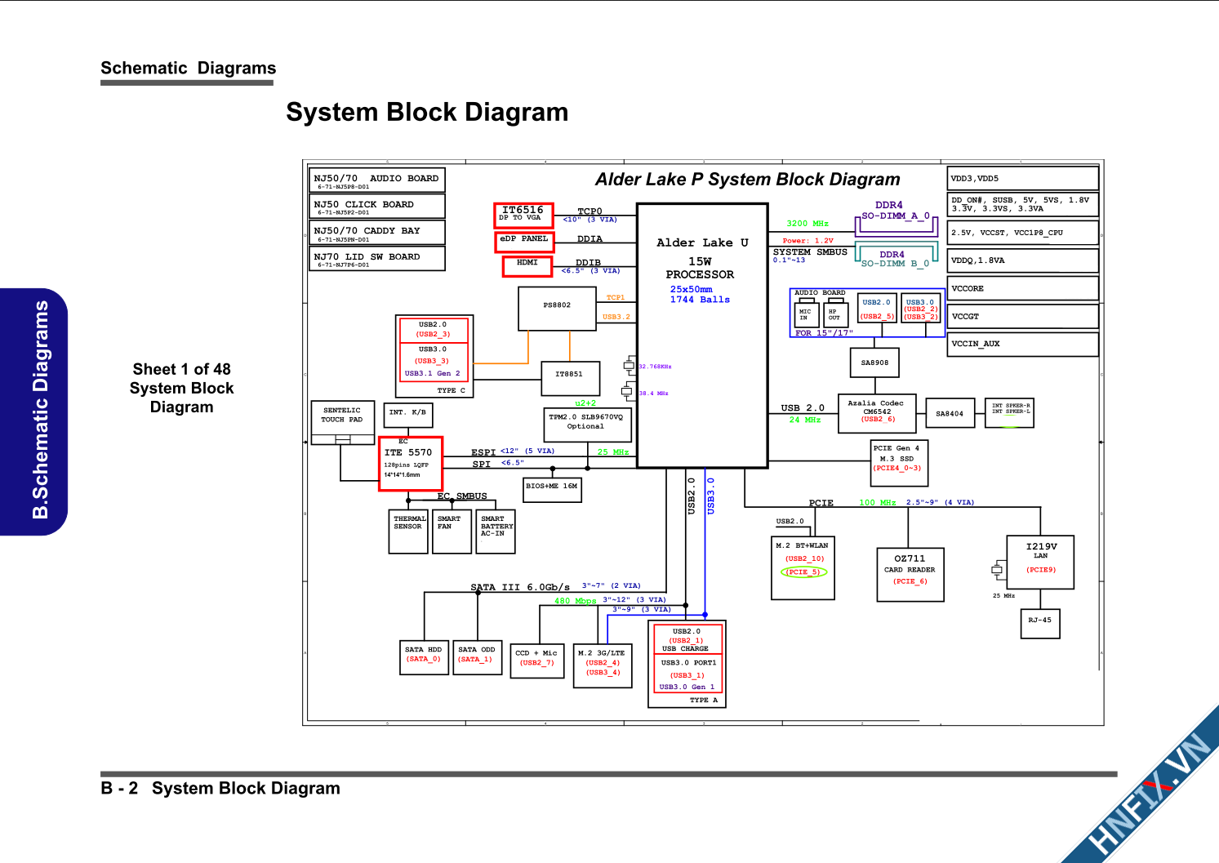
Task: Select the I219V LAN block
Action: [1040, 562]
